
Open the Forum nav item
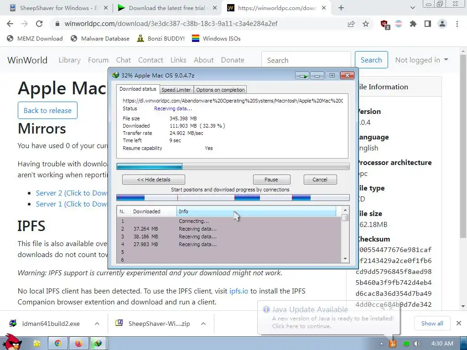[99, 60]
